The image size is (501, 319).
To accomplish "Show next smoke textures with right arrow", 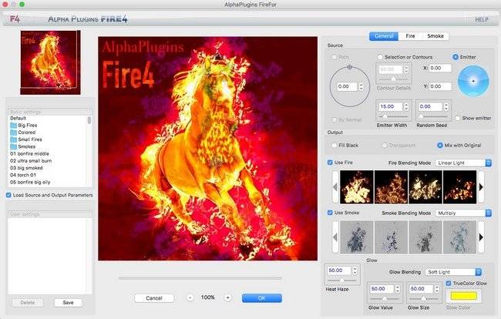I will 481,237.
